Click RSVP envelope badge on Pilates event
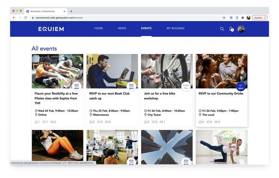 [x=77, y=87]
